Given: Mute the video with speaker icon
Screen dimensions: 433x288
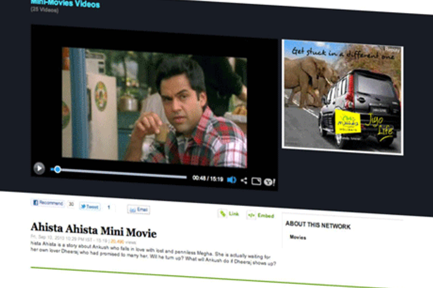Looking at the screenshot, I should 231,180.
